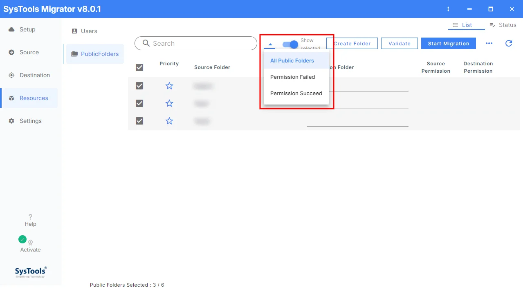Switch to the List view tab
Screen dimensions: 523x294
(467, 25)
